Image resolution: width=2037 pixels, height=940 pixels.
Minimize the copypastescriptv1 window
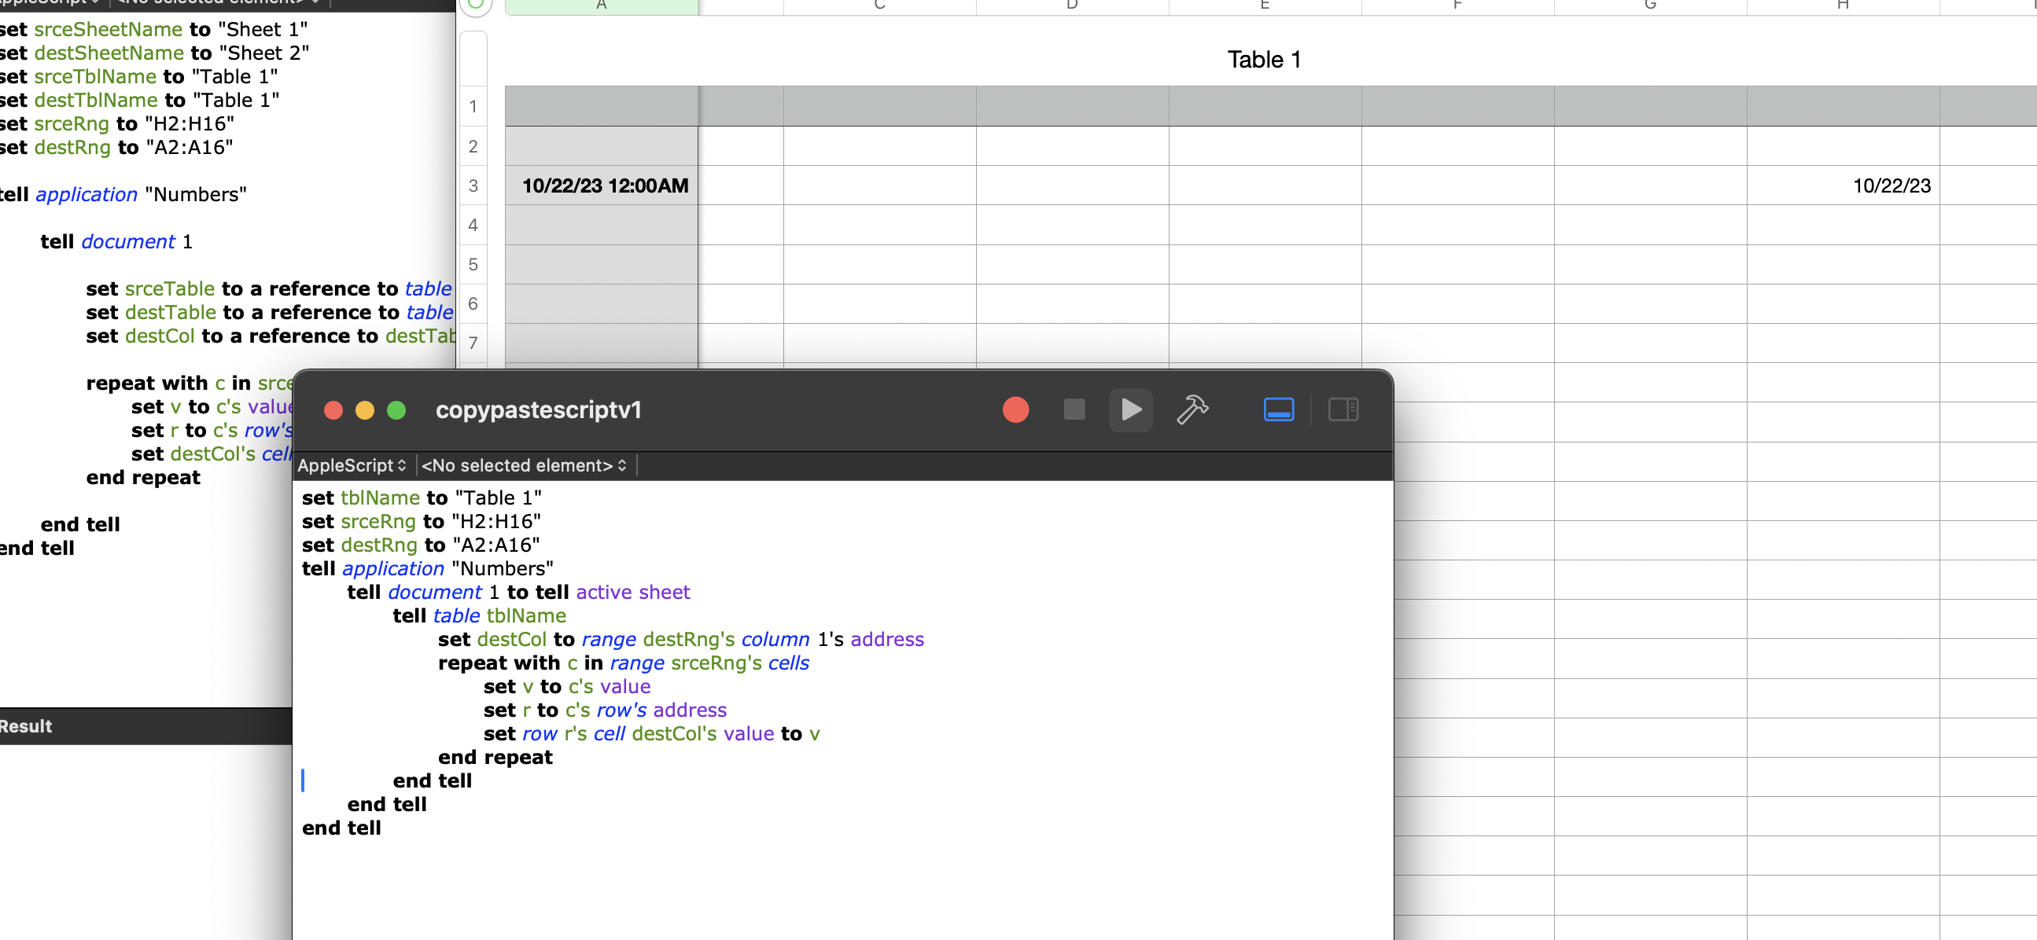(x=365, y=411)
